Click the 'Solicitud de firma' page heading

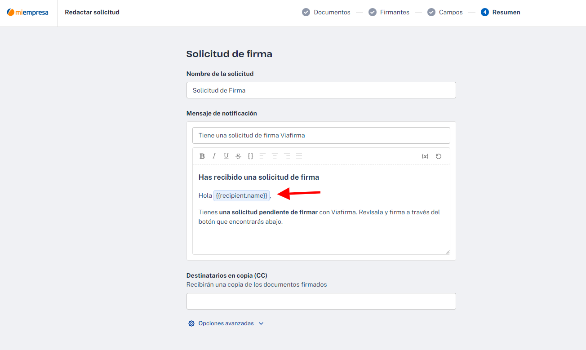[x=229, y=54]
